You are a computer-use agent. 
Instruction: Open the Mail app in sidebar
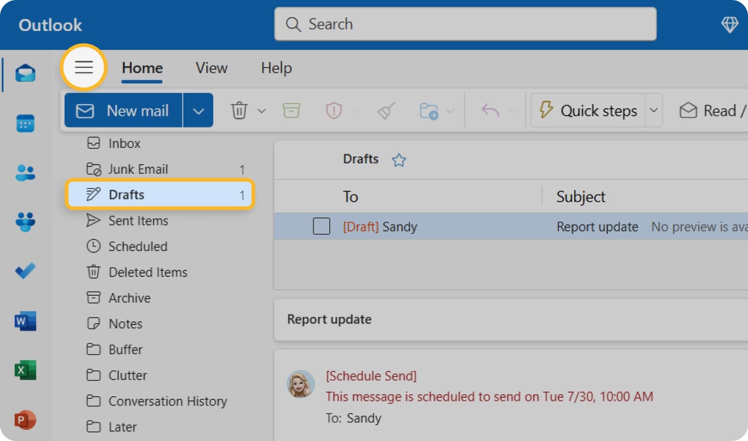25,74
